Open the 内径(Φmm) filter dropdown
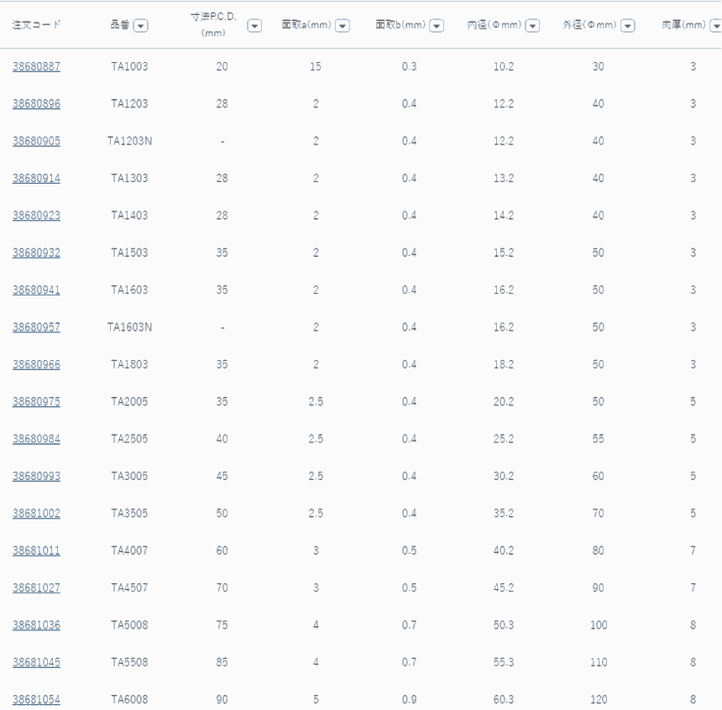This screenshot has width=722, height=710. coord(532,26)
